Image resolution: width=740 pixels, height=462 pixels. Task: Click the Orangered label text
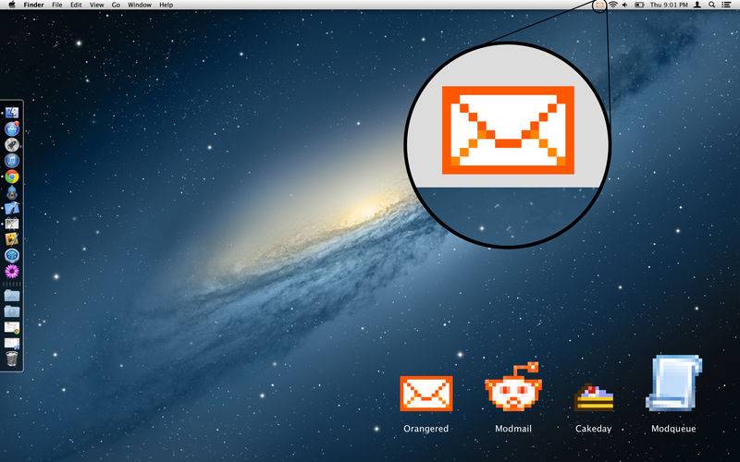click(x=426, y=429)
